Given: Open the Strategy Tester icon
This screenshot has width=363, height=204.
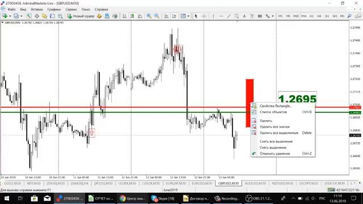Looking at the screenshot, I should (x=60, y=16).
